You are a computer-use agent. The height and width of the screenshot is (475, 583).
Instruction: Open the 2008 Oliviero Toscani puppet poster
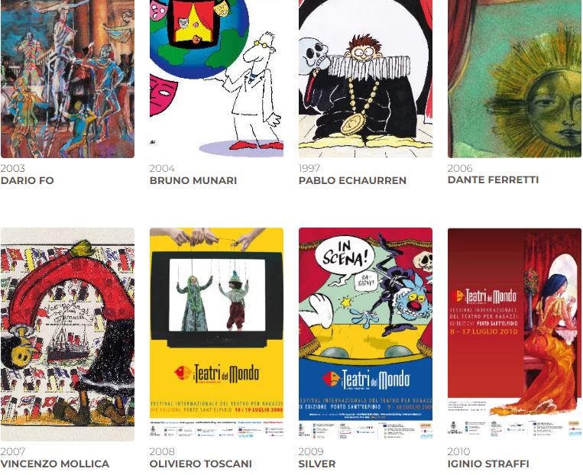[x=216, y=334]
